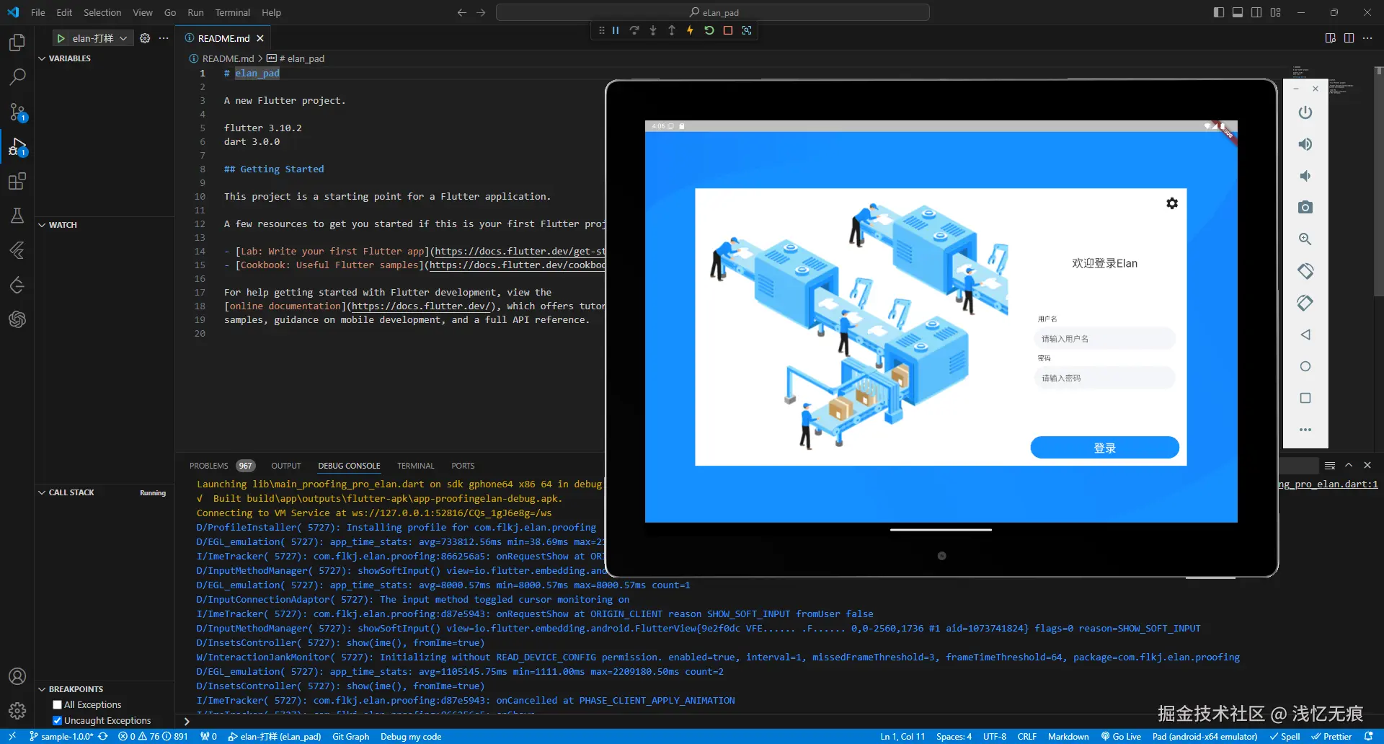The height and width of the screenshot is (744, 1384).
Task: Open the Search view in activity bar
Action: tap(17, 76)
